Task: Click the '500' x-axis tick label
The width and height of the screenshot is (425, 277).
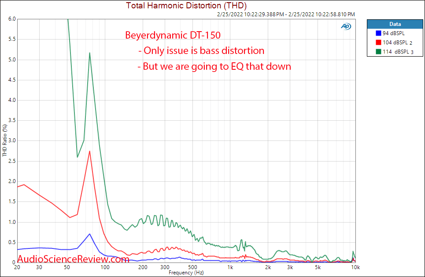Action: [192, 267]
